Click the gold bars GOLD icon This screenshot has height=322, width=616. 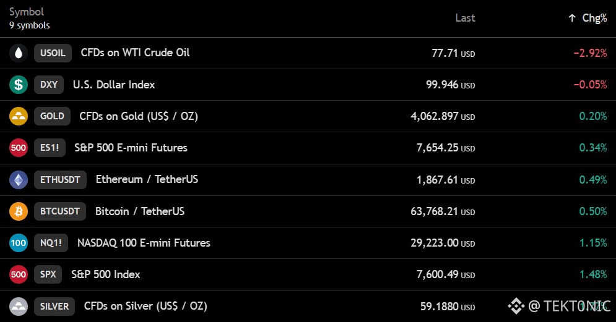(x=19, y=116)
